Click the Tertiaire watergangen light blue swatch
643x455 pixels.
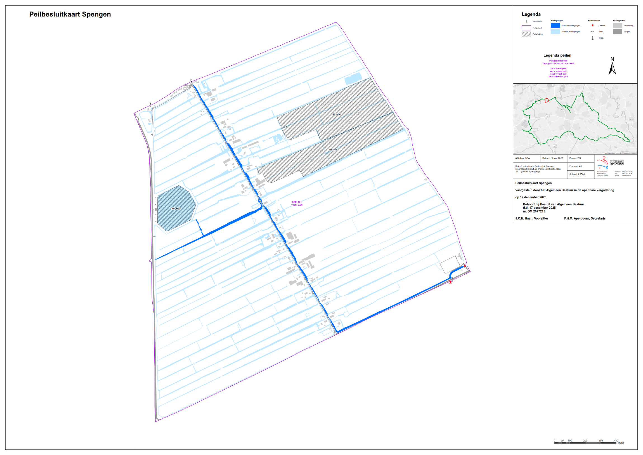pyautogui.click(x=555, y=32)
